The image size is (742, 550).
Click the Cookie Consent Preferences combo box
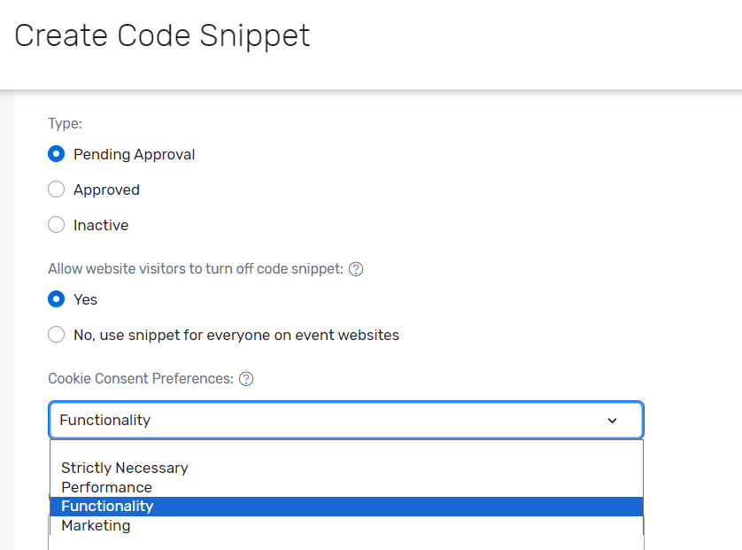tap(328, 420)
